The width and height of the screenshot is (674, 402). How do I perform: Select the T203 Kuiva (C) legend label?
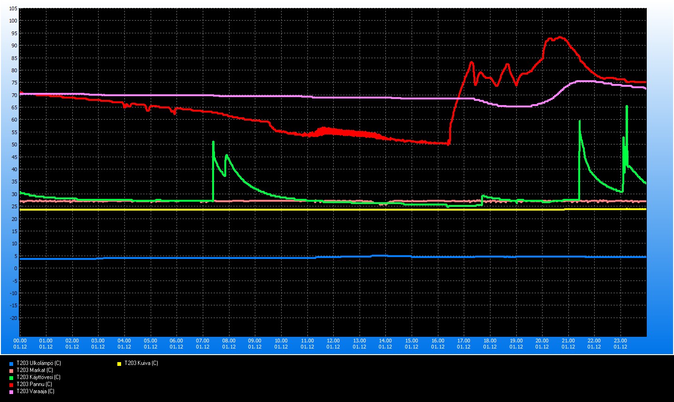(x=141, y=363)
